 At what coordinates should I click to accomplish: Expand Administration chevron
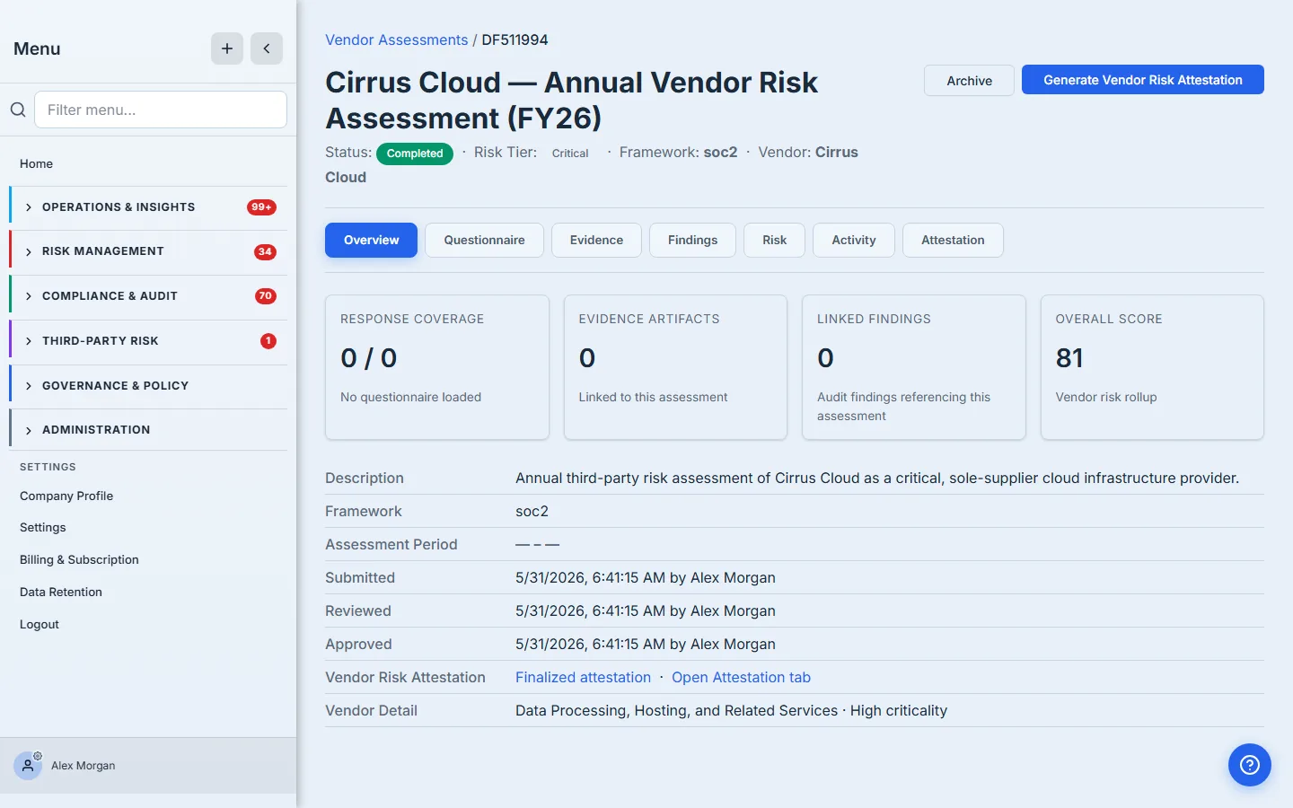pos(29,430)
